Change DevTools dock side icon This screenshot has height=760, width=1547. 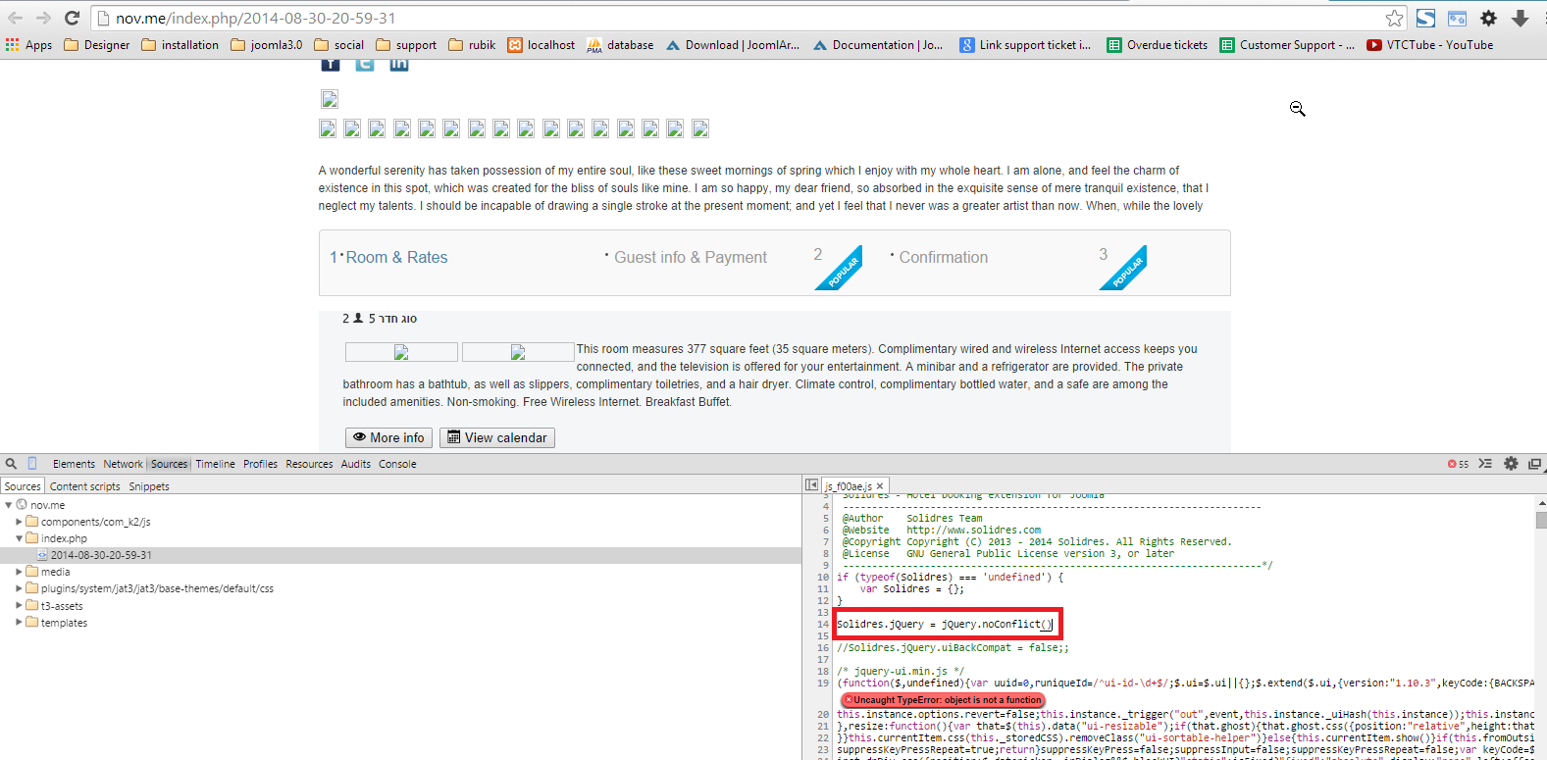coord(1534,464)
